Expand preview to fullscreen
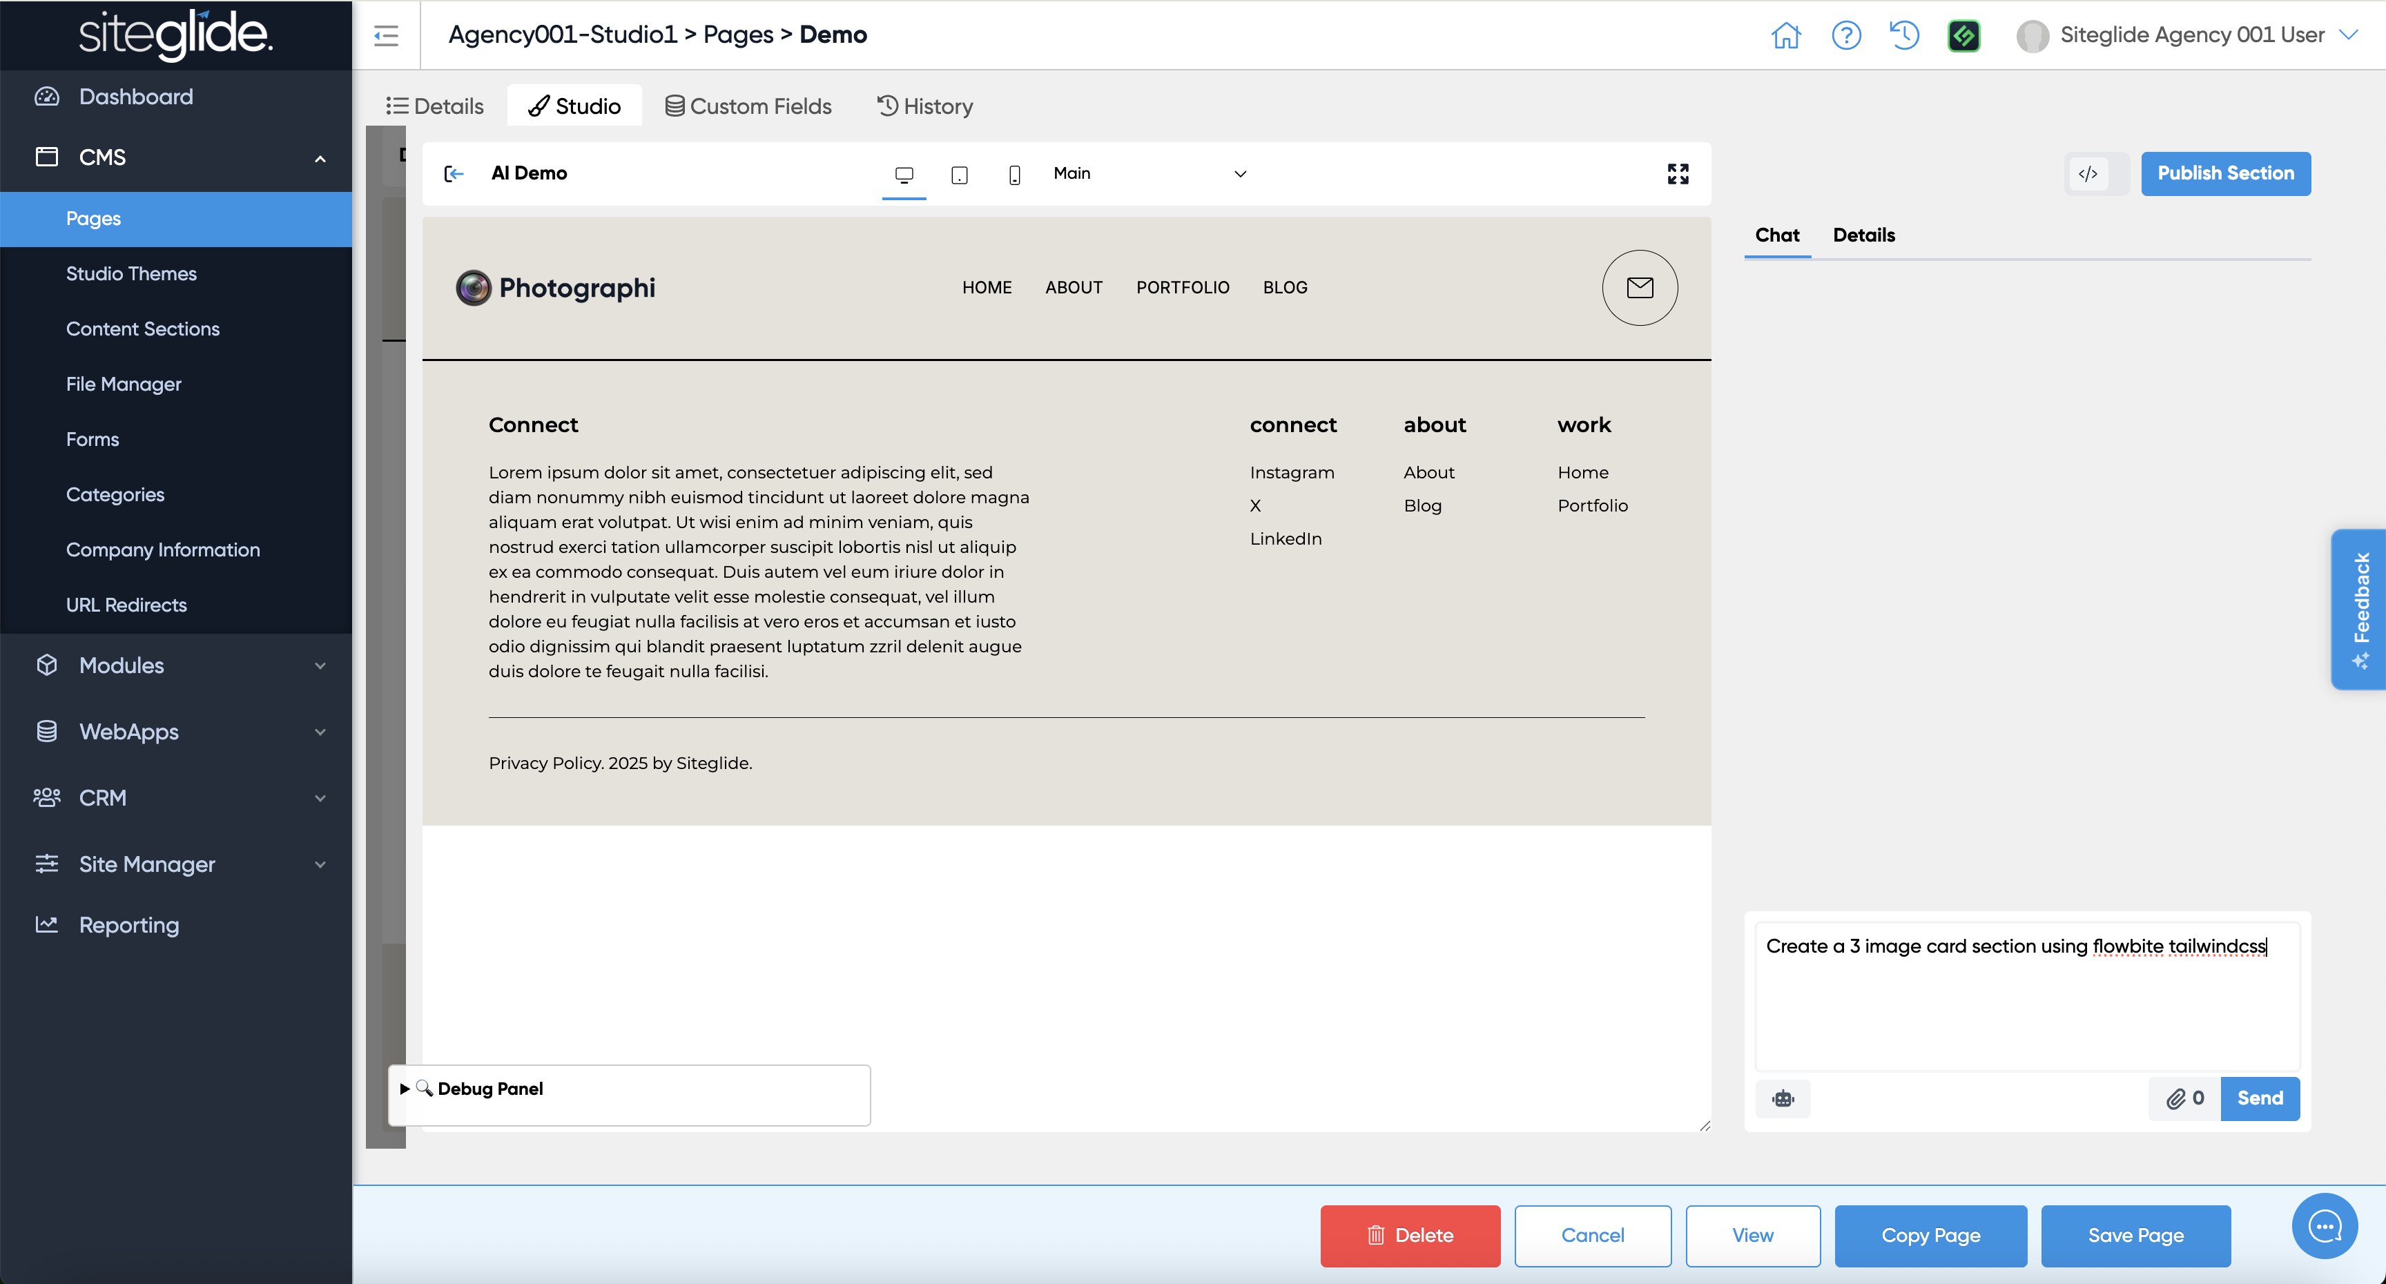 tap(1678, 173)
